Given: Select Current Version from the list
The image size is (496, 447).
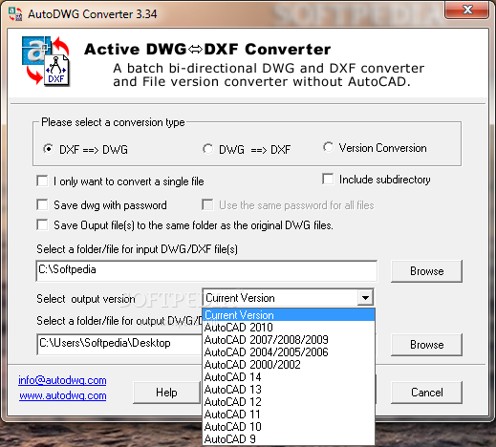Looking at the screenshot, I should click(x=289, y=315).
